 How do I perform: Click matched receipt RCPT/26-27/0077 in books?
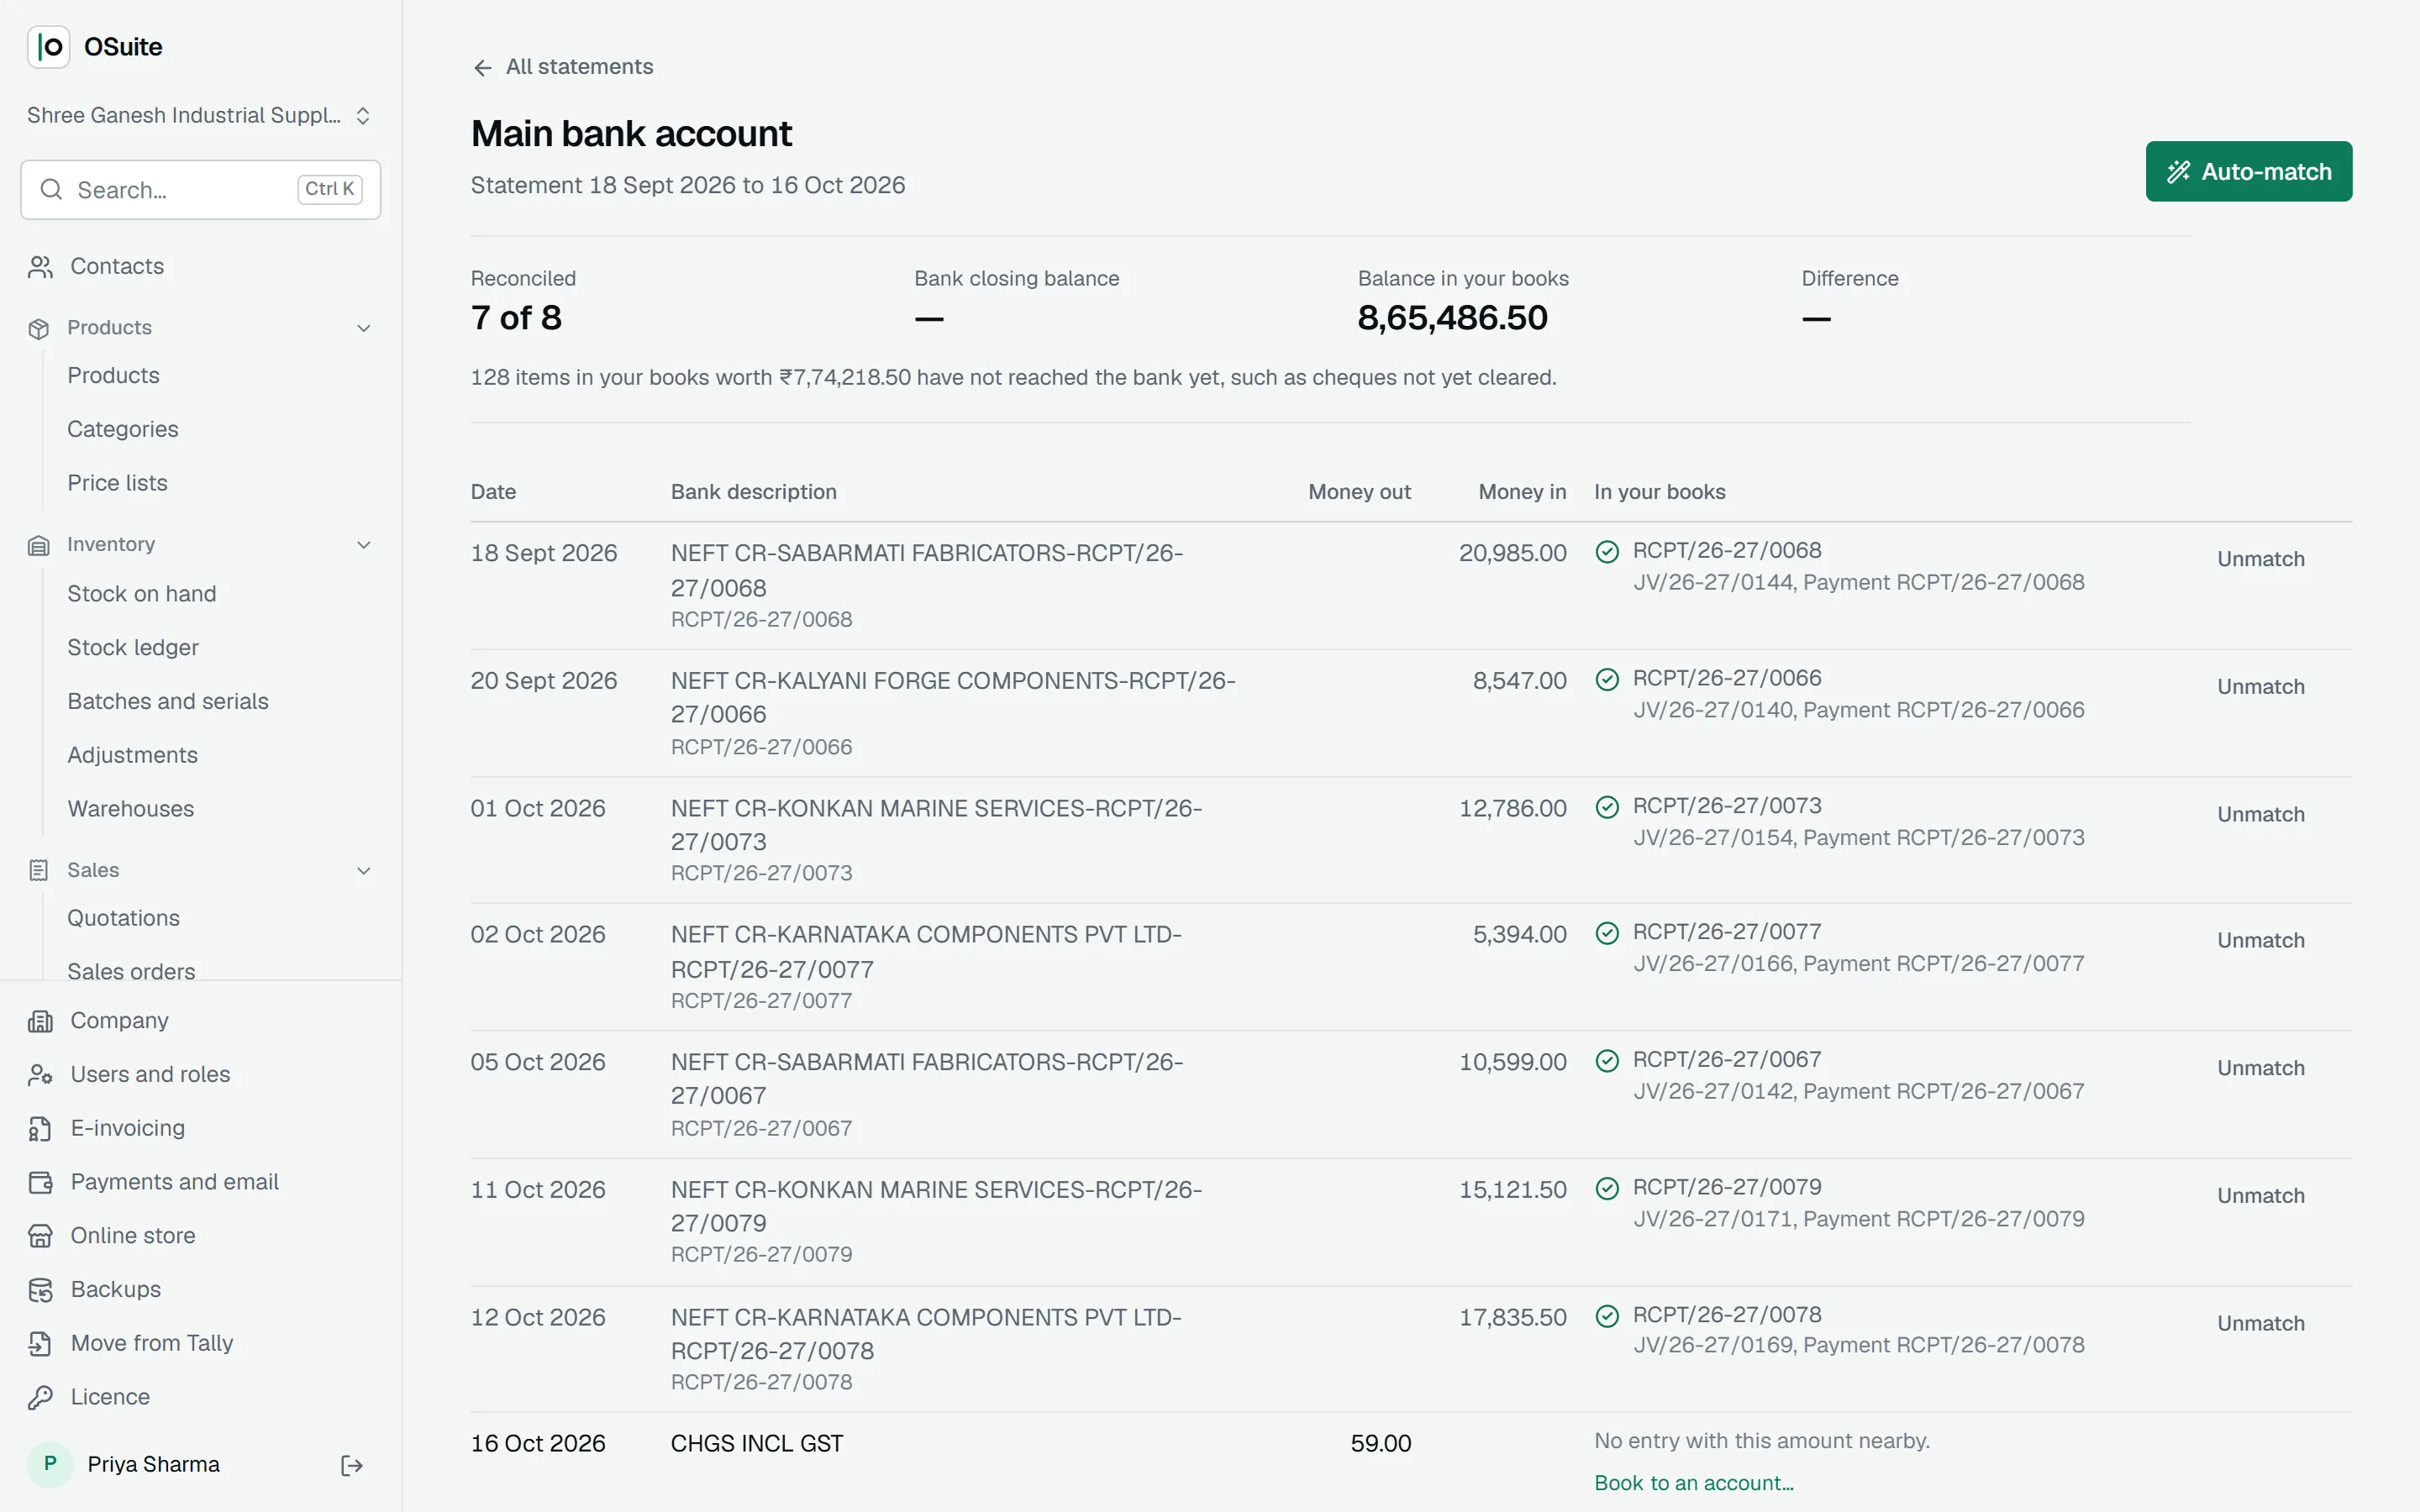[1727, 932]
